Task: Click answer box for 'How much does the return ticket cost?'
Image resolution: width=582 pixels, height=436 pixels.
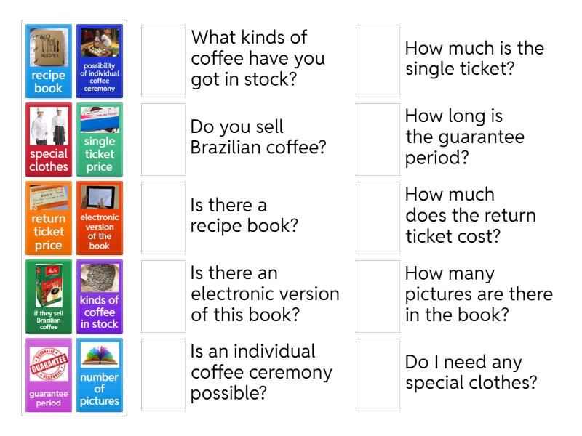Action: [x=378, y=218]
